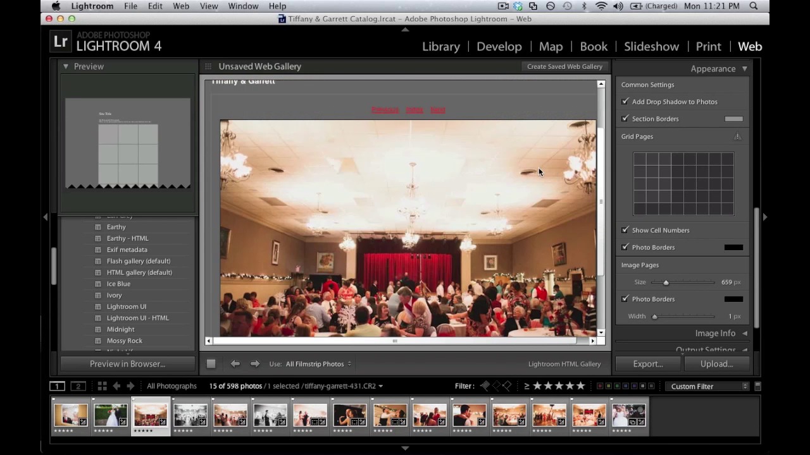Collapse right panel group arrow
This screenshot has width=810, height=455.
pos(765,217)
